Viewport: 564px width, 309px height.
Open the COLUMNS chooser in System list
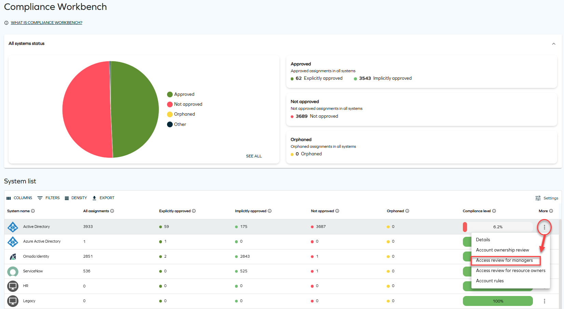click(x=19, y=198)
